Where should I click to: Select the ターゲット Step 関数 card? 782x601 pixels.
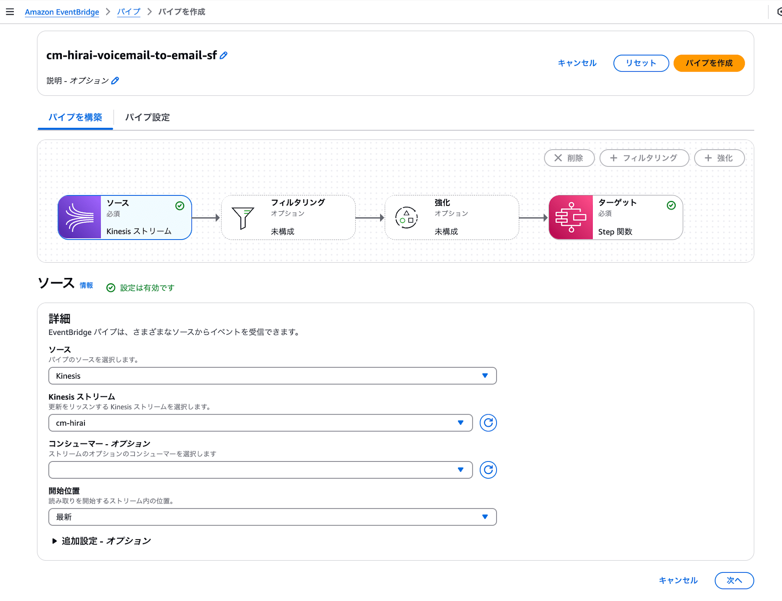pyautogui.click(x=616, y=217)
